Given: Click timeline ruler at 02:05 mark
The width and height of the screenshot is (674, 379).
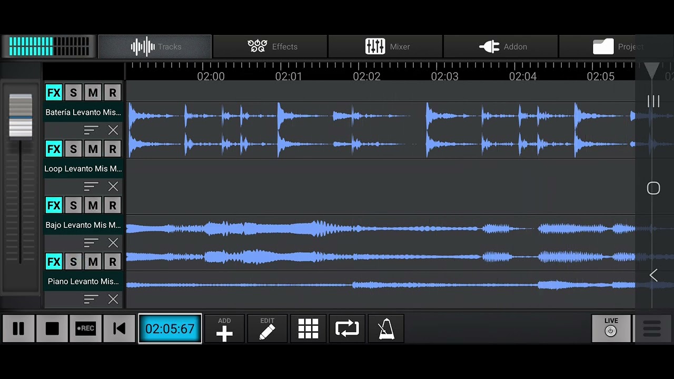Looking at the screenshot, I should 600,77.
